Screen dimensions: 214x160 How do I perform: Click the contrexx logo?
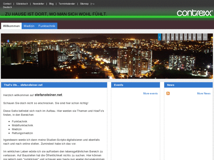click(x=195, y=13)
